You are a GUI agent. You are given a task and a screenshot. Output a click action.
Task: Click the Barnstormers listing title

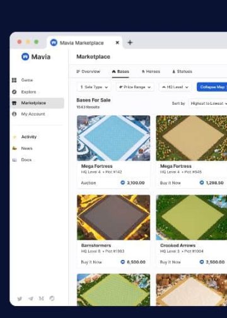click(96, 245)
